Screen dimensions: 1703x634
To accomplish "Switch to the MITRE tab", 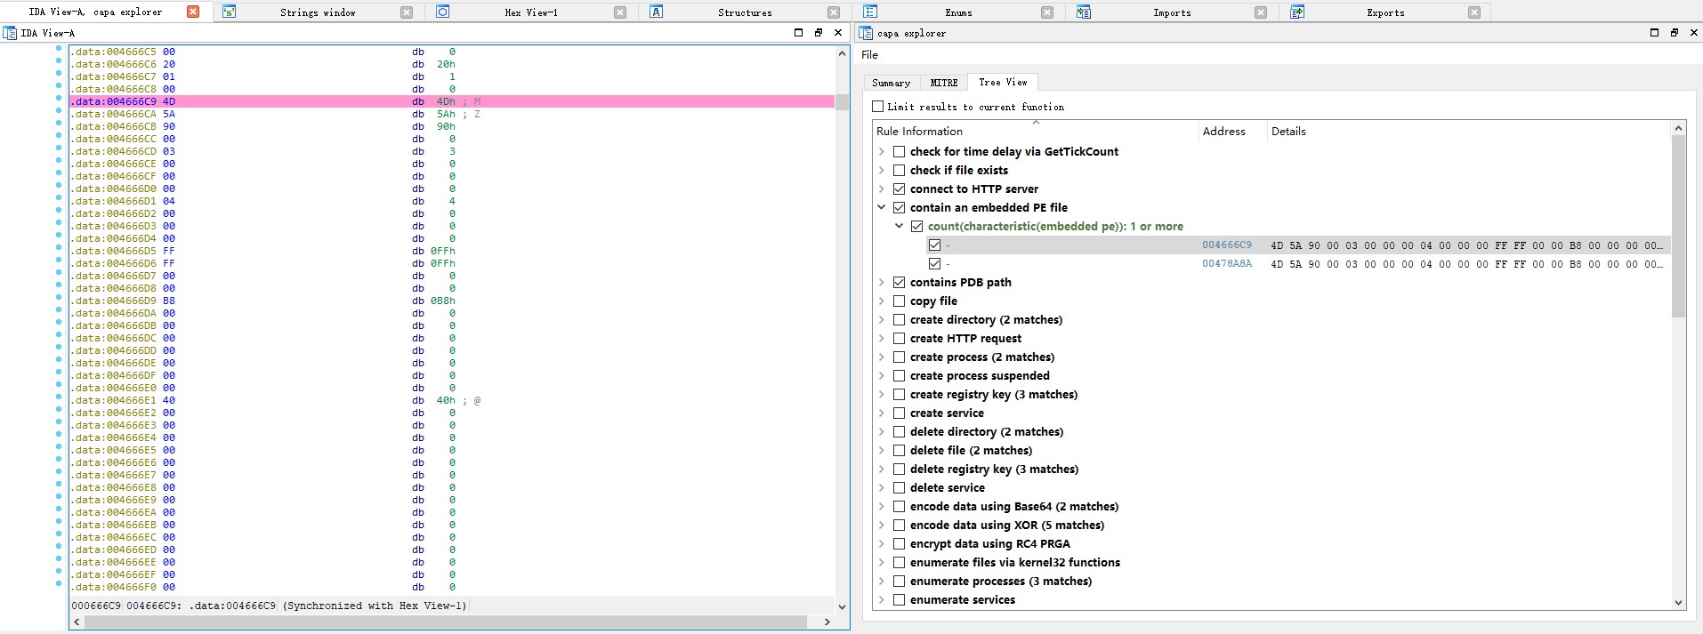I will click(943, 83).
